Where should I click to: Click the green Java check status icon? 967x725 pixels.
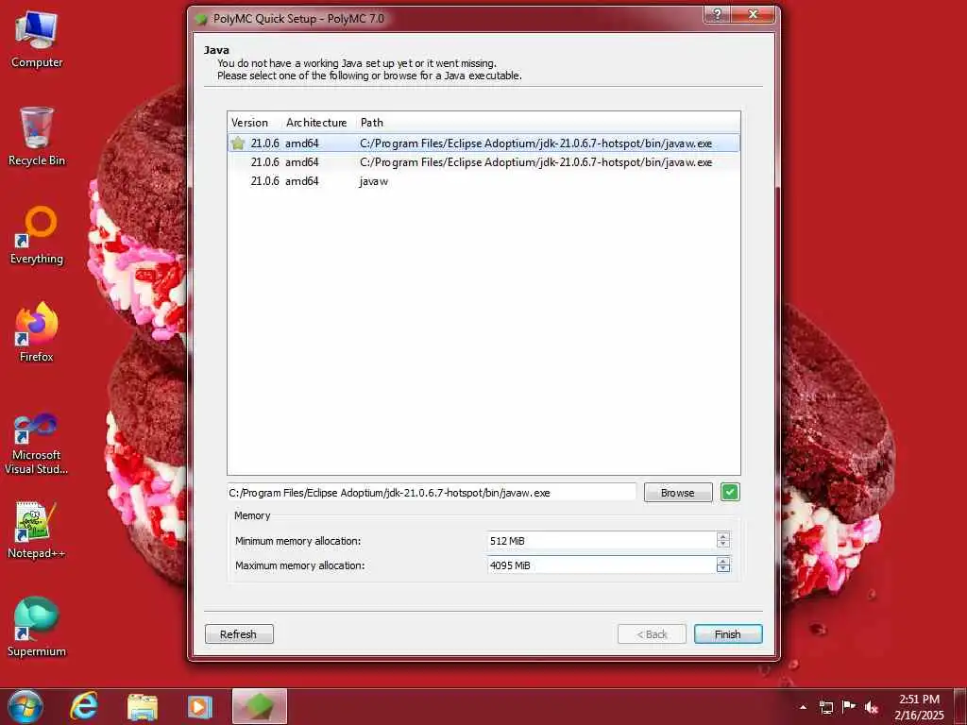730,492
